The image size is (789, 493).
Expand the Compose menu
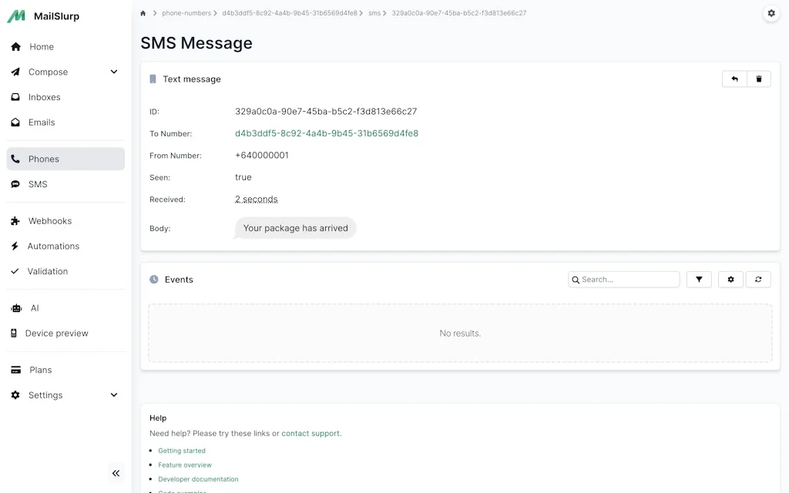[x=113, y=72]
